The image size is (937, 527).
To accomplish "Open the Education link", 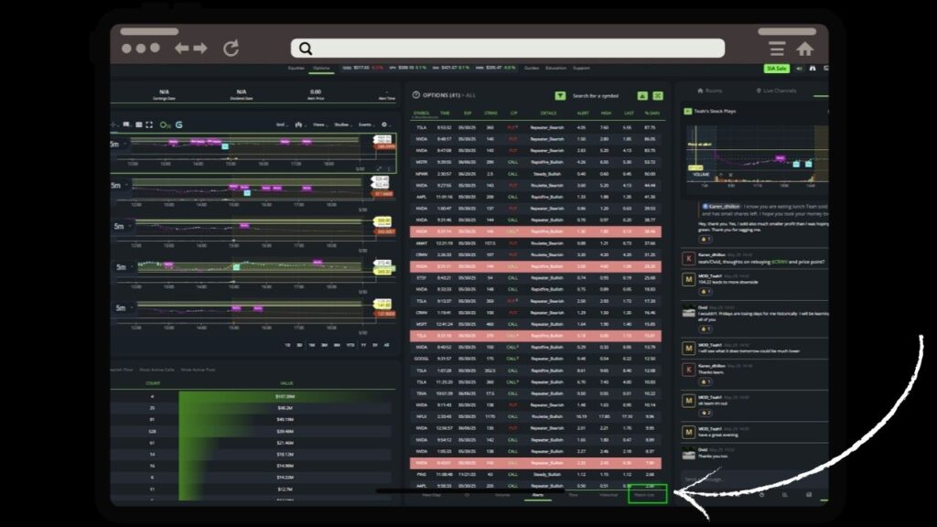I will pos(555,68).
